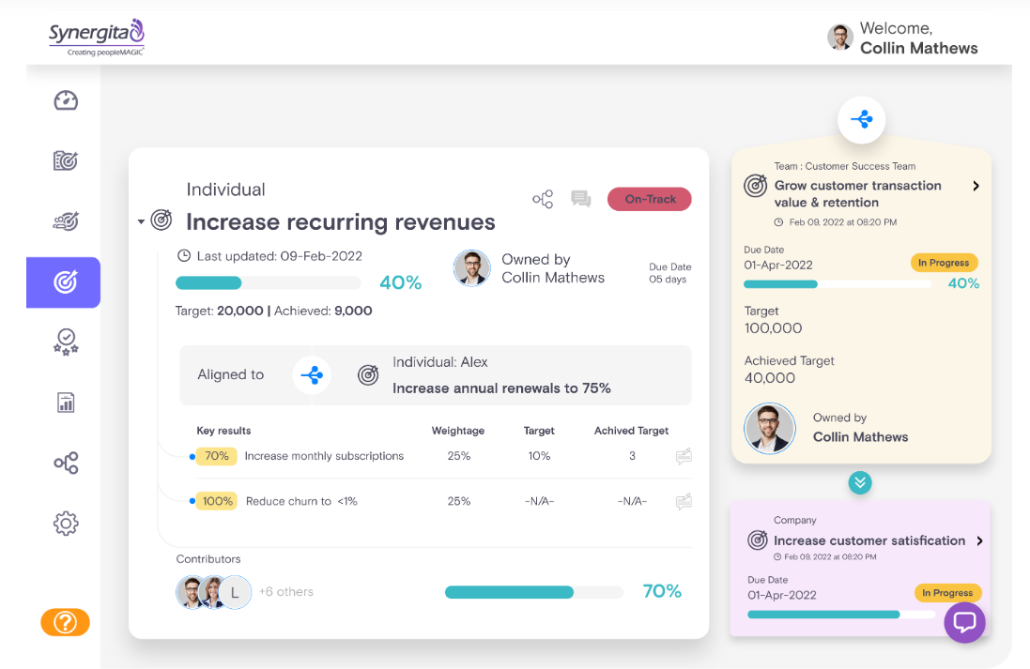1030x669 pixels.
Task: Click check-in icon for Increase monthly subscriptions
Action: [x=684, y=456]
